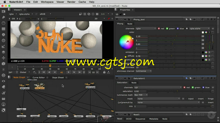This screenshot has width=220, height=123.
Task: Enable mask fringe checkbox
Action: tap(206, 99)
